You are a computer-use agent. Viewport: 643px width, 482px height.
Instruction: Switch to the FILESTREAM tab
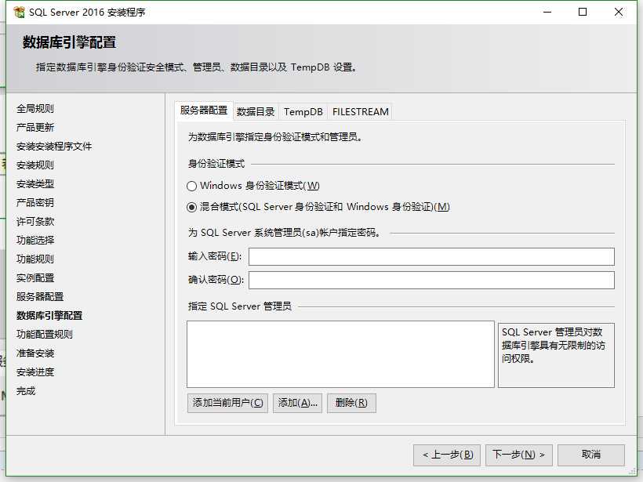click(x=360, y=111)
